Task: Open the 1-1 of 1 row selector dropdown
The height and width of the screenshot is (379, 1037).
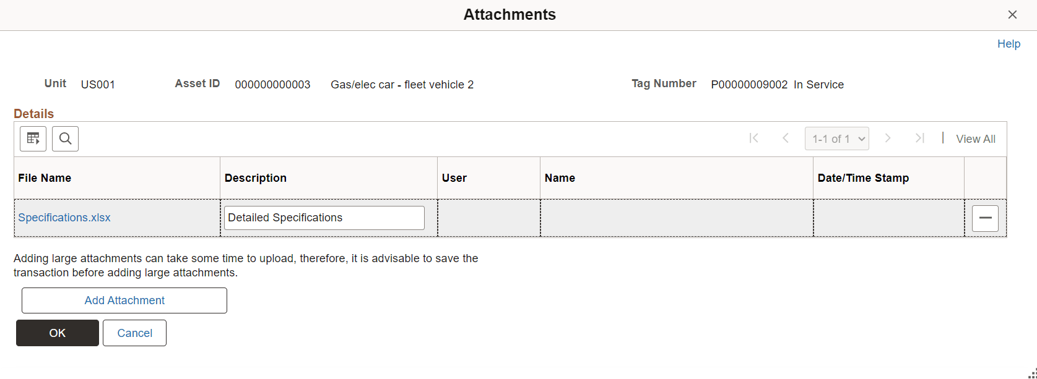Action: [x=837, y=138]
